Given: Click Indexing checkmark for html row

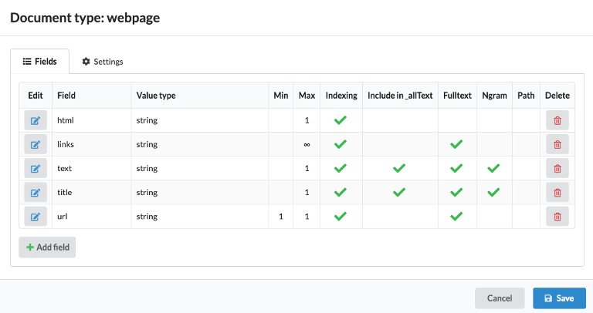Looking at the screenshot, I should (x=341, y=120).
